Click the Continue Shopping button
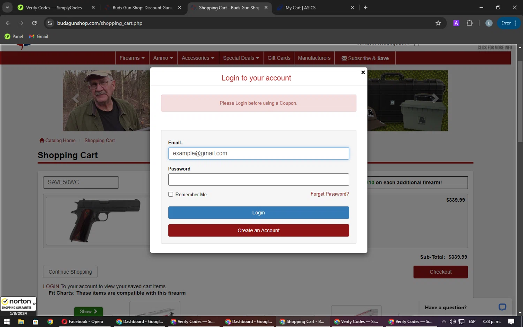This screenshot has width=523, height=327. click(x=70, y=272)
